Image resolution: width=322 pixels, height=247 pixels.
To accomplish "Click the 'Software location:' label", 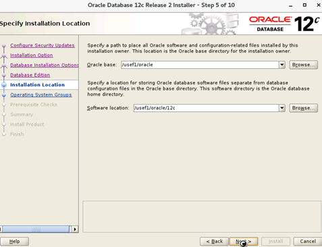I will (x=108, y=108).
